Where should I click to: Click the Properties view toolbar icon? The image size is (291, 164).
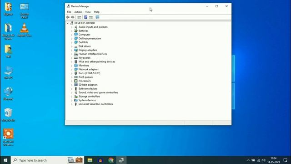(91, 17)
